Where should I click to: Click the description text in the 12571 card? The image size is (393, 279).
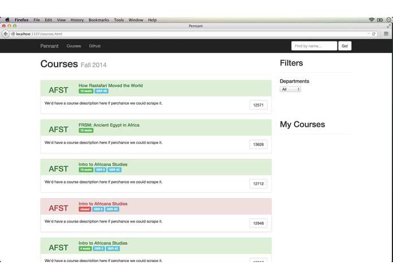click(x=103, y=103)
